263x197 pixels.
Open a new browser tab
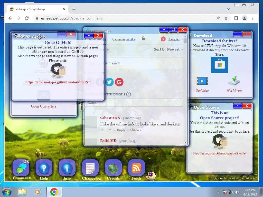click(x=74, y=9)
